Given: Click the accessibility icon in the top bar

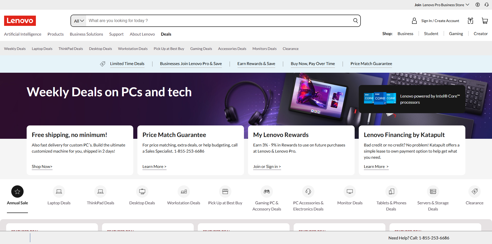Looking at the screenshot, I should pyautogui.click(x=477, y=5).
